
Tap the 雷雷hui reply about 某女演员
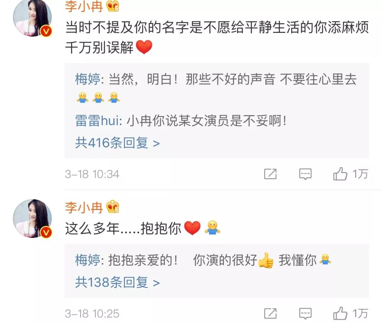pos(181,121)
